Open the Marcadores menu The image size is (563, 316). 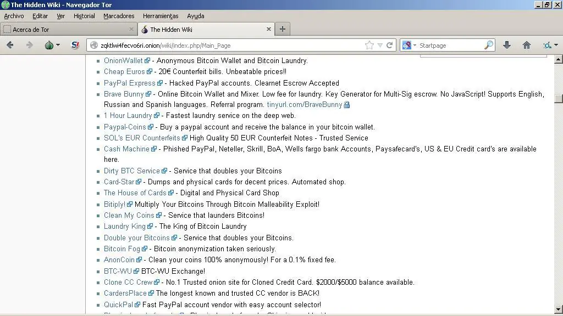pyautogui.click(x=119, y=16)
